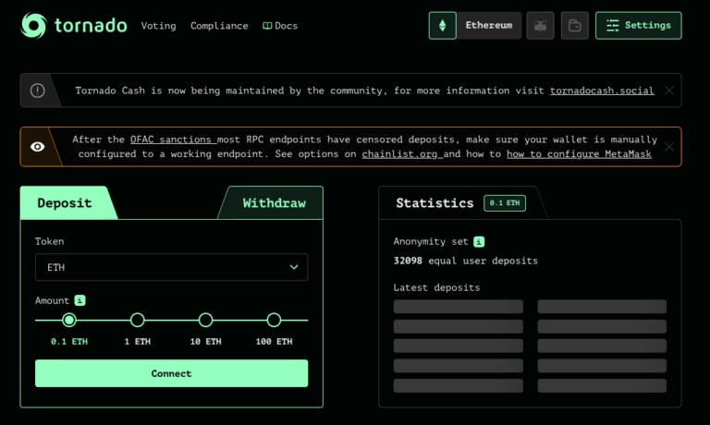Click the Ethereum diamond network icon

point(443,25)
